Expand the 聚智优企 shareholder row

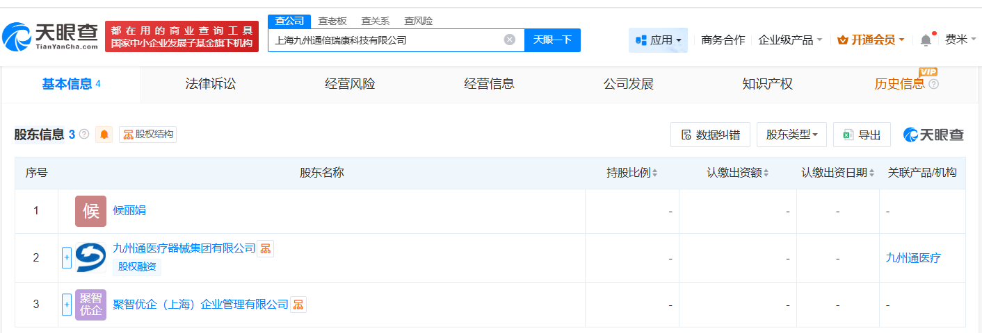click(x=67, y=304)
